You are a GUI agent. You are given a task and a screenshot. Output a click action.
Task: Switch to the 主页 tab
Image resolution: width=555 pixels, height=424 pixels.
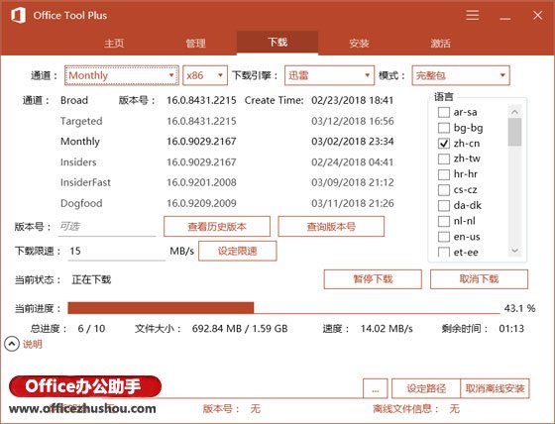pyautogui.click(x=114, y=44)
